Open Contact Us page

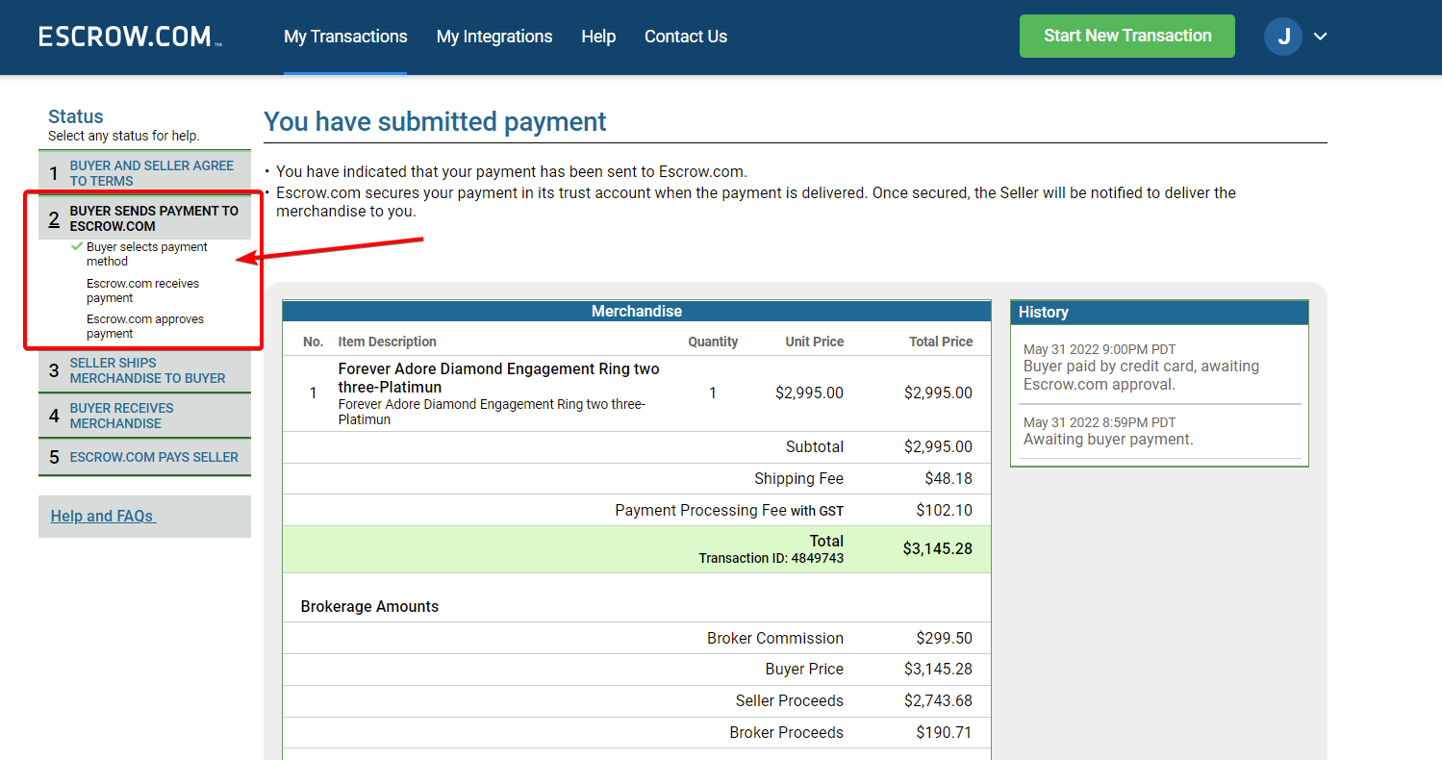(x=686, y=37)
